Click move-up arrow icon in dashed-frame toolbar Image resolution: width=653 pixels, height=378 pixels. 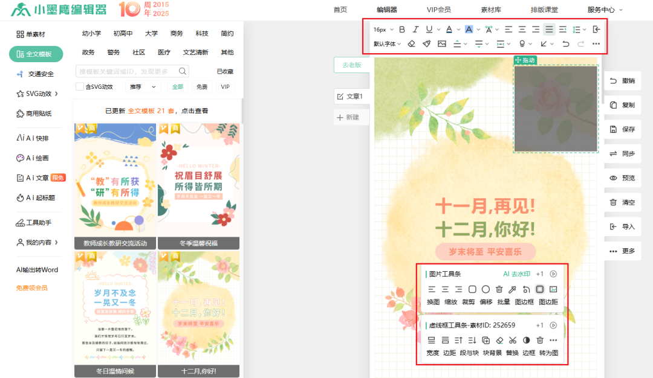coord(458,340)
